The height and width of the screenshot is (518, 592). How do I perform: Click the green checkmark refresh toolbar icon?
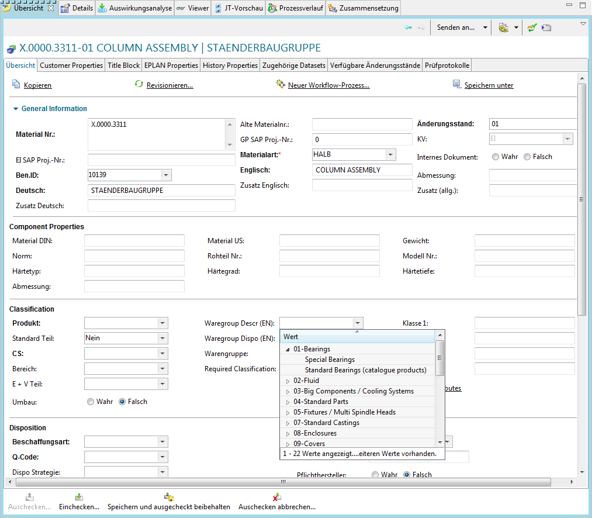(x=532, y=27)
